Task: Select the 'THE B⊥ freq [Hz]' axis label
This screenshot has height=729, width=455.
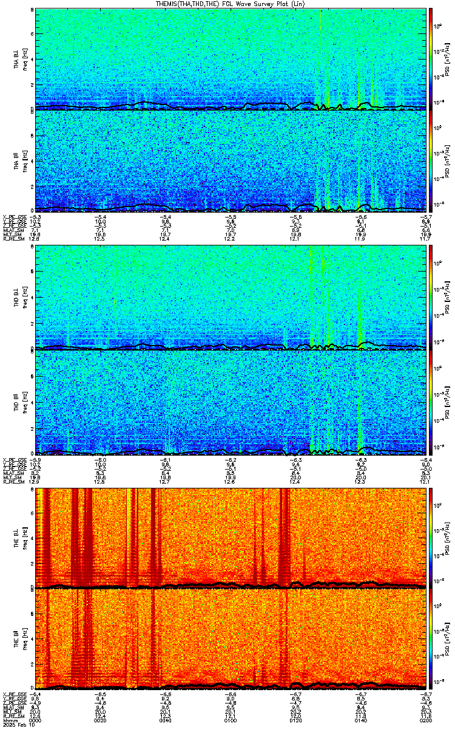Action: click(21, 538)
